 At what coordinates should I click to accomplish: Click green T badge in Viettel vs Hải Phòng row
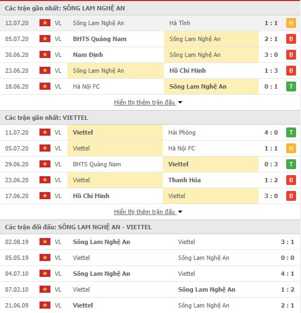pyautogui.click(x=291, y=132)
